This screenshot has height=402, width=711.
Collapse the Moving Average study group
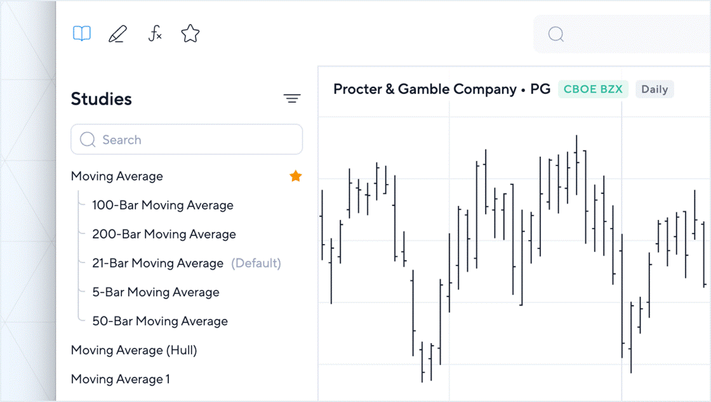pos(117,176)
